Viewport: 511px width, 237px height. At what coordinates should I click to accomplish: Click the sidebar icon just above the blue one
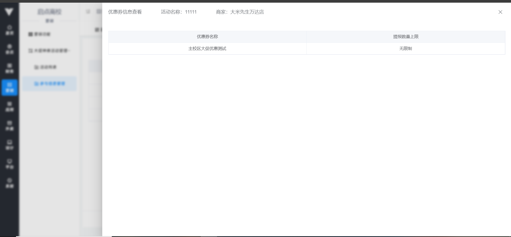[10, 68]
